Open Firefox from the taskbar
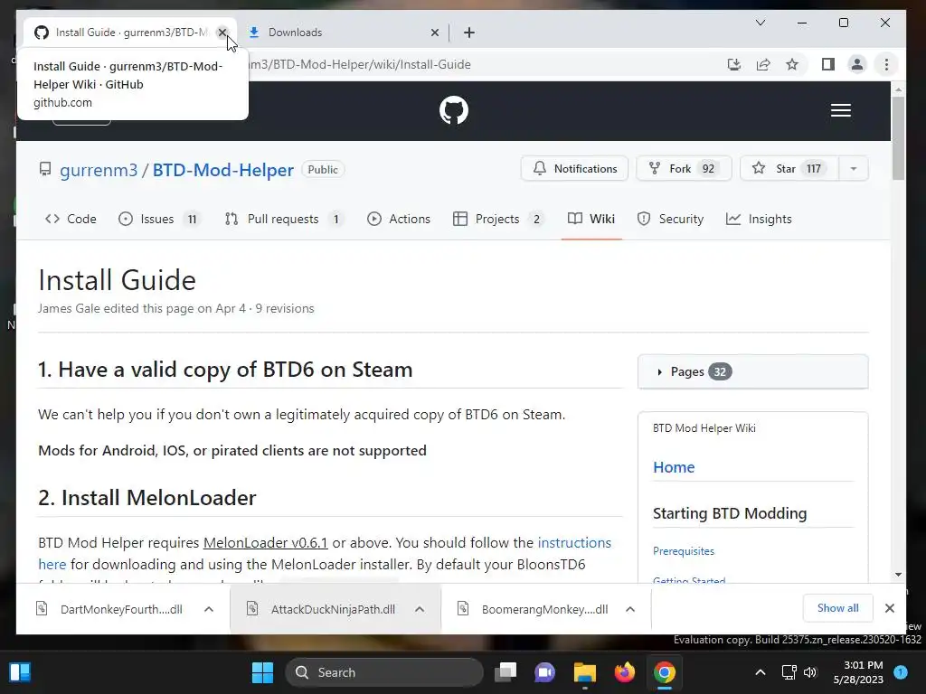Screen dimensions: 926x694 (624, 672)
